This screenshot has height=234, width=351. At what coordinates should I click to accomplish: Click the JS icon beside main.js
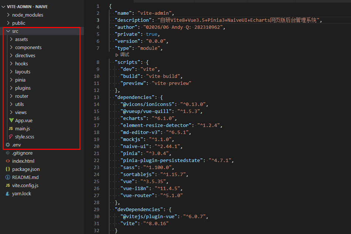click(11, 129)
